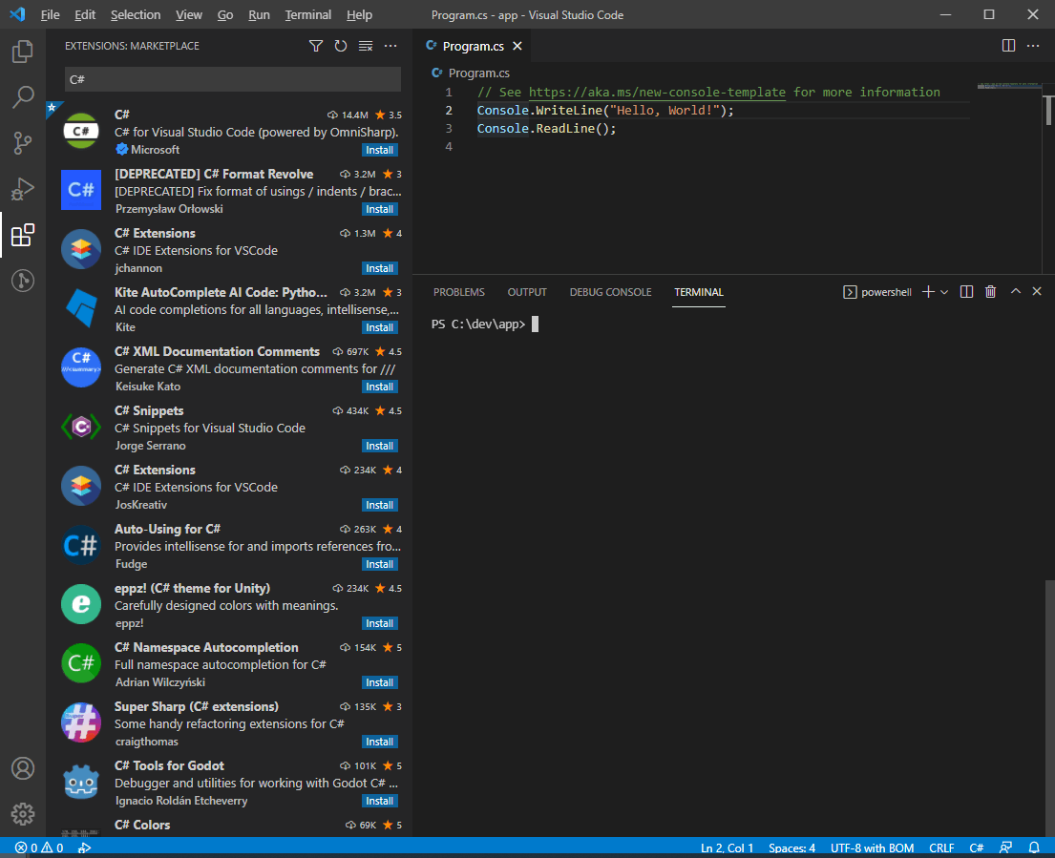Change encoding via UTF-8 with BOM

click(x=872, y=848)
